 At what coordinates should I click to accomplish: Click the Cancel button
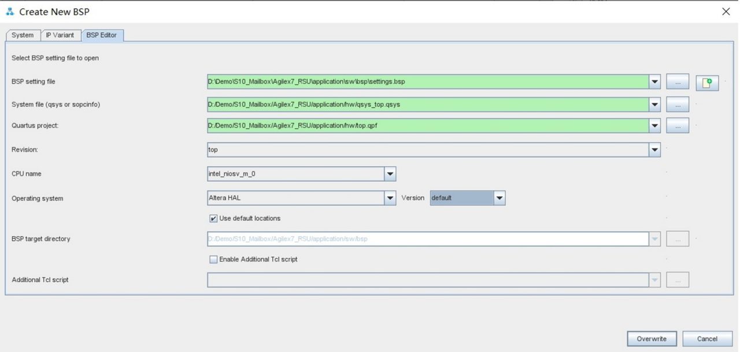pyautogui.click(x=707, y=339)
